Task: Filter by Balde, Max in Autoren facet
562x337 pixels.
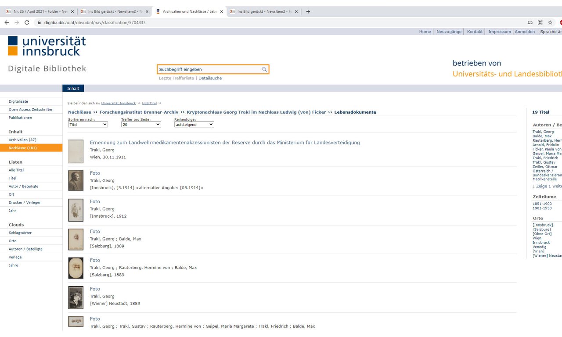Action: 542,136
